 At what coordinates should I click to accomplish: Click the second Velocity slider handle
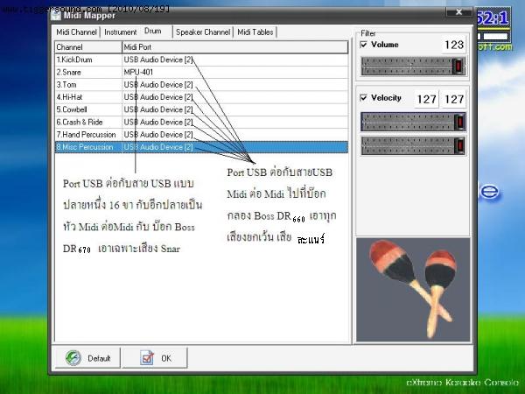pos(459,146)
